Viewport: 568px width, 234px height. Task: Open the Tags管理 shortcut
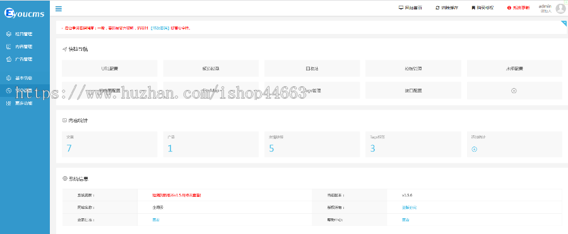tap(312, 91)
